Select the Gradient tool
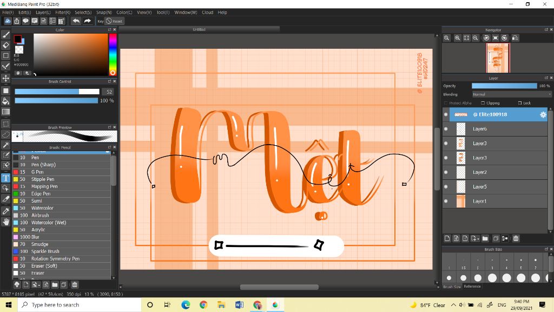 (5, 112)
